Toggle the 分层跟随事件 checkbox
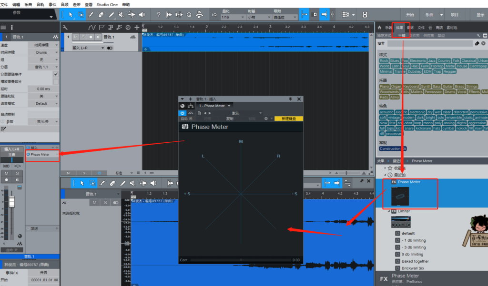The width and height of the screenshot is (488, 286). point(56,74)
